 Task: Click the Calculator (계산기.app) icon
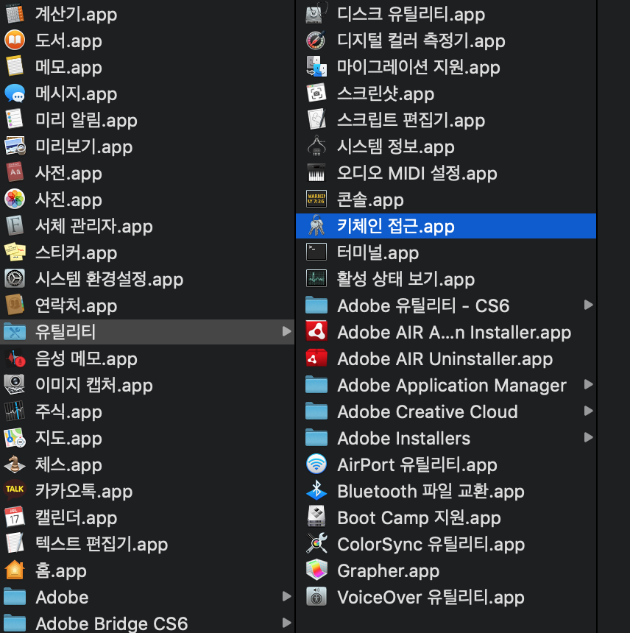(15, 14)
